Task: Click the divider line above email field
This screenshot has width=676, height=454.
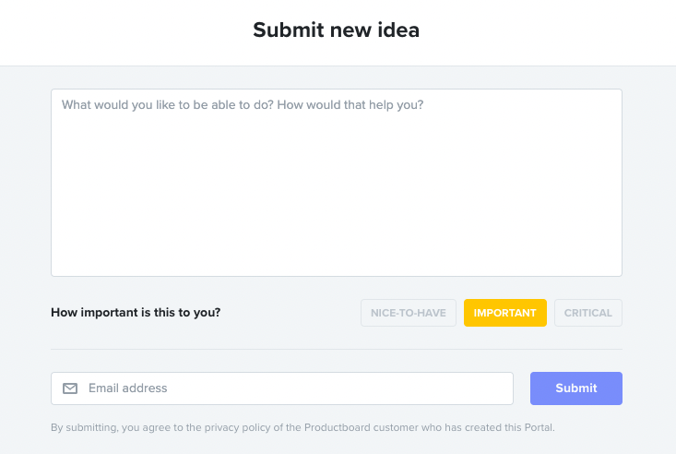Action: click(337, 349)
